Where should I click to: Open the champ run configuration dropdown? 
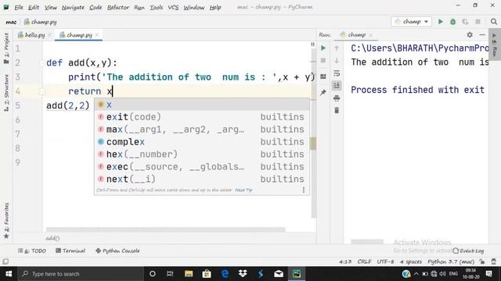tap(411, 22)
